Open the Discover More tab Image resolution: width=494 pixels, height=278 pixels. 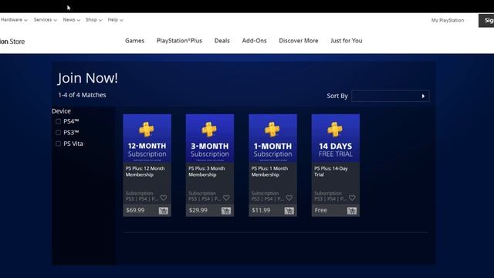point(299,41)
